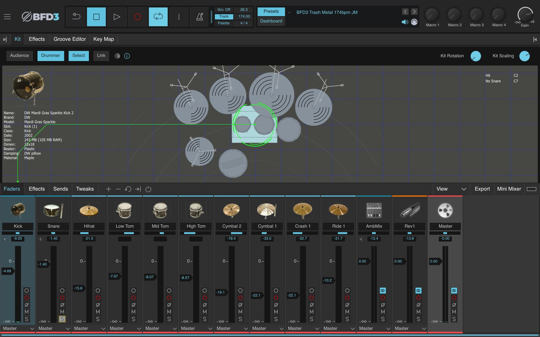Open Kick output Master dropdown
The height and width of the screenshot is (337, 540).
[17, 328]
